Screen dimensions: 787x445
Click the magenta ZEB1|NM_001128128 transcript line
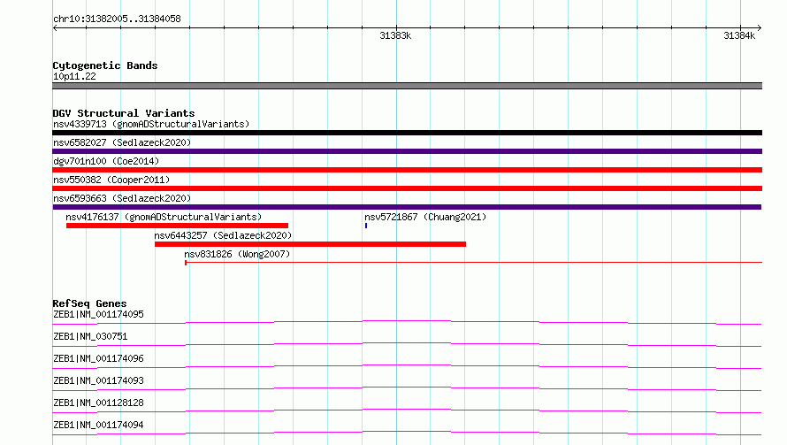tap(407, 410)
